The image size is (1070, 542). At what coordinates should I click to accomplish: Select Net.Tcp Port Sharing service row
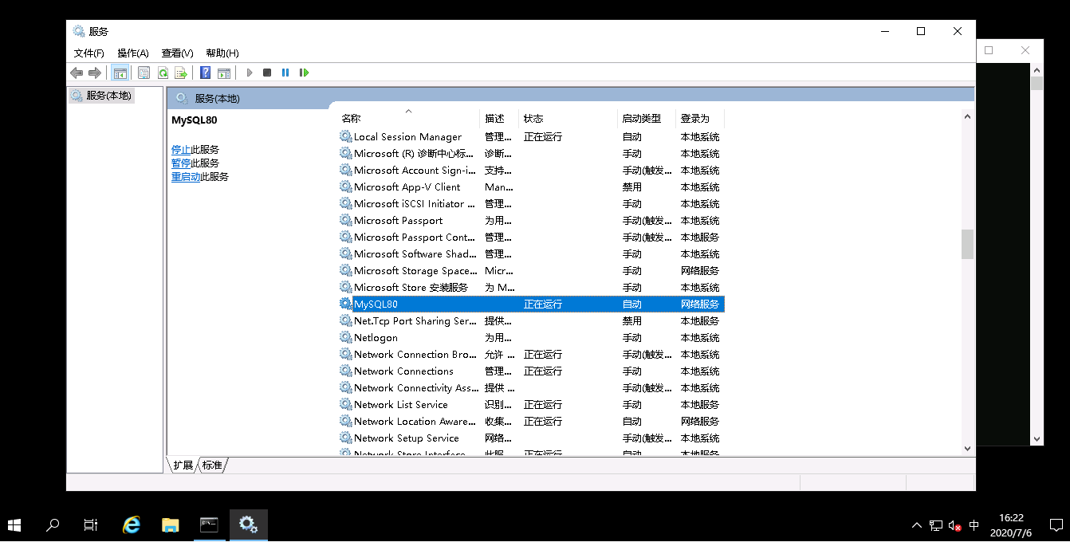pos(531,320)
